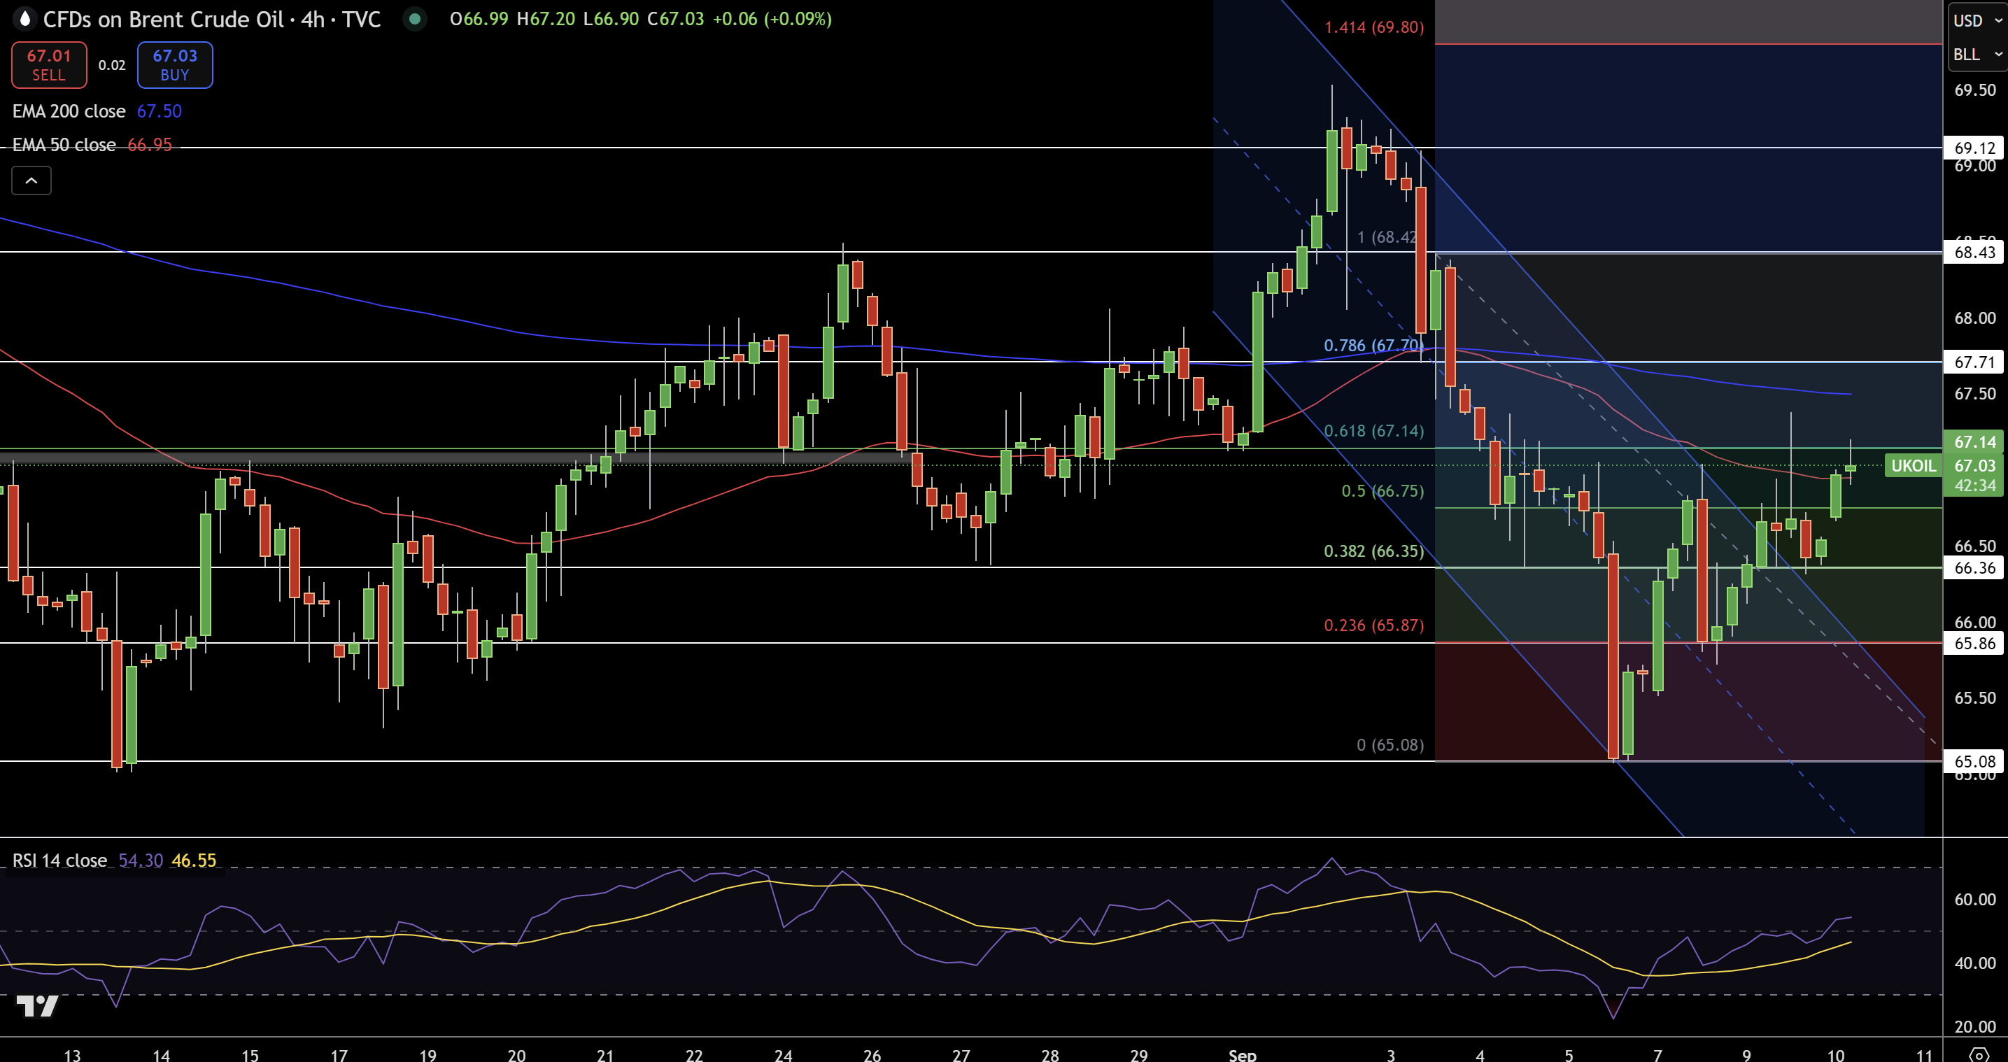Click the Fibonacci 0.786 (67.70) level label
The image size is (2008, 1062).
coord(1373,346)
